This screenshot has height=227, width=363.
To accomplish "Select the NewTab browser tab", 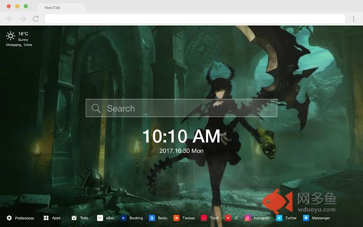I will click(x=62, y=7).
